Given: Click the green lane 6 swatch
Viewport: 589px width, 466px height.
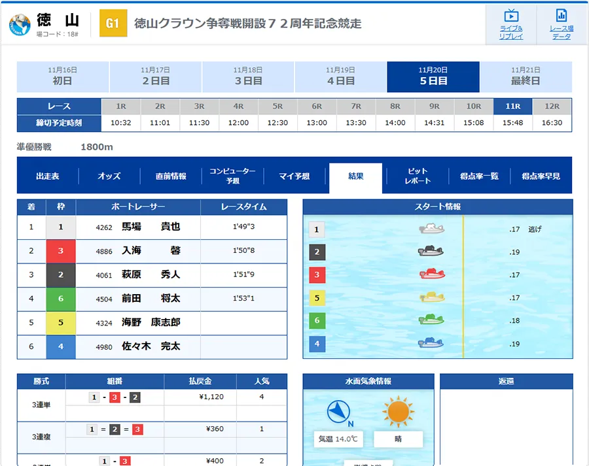Looking at the screenshot, I should (x=61, y=299).
